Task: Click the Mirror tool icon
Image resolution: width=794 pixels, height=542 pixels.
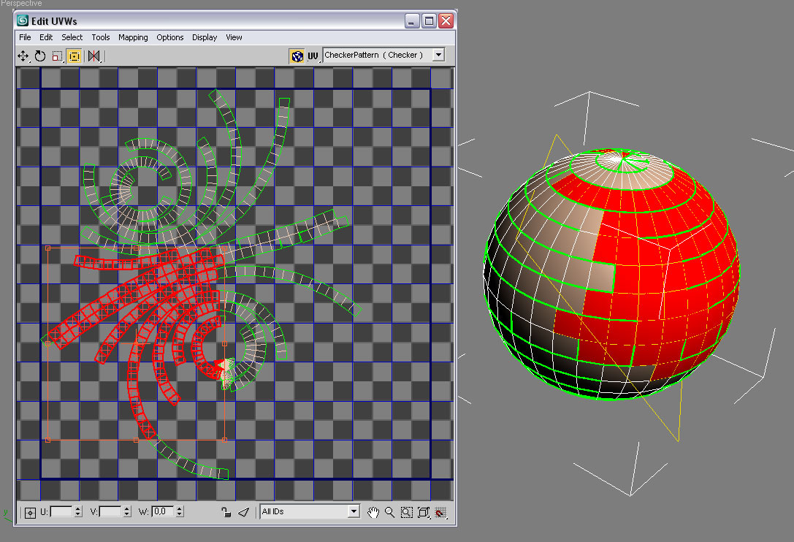Action: 93,56
